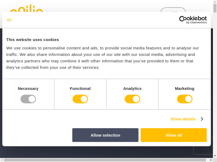Click the large Agilio logo in the page header
The height and width of the screenshot is (162, 217).
pyautogui.click(x=27, y=9)
